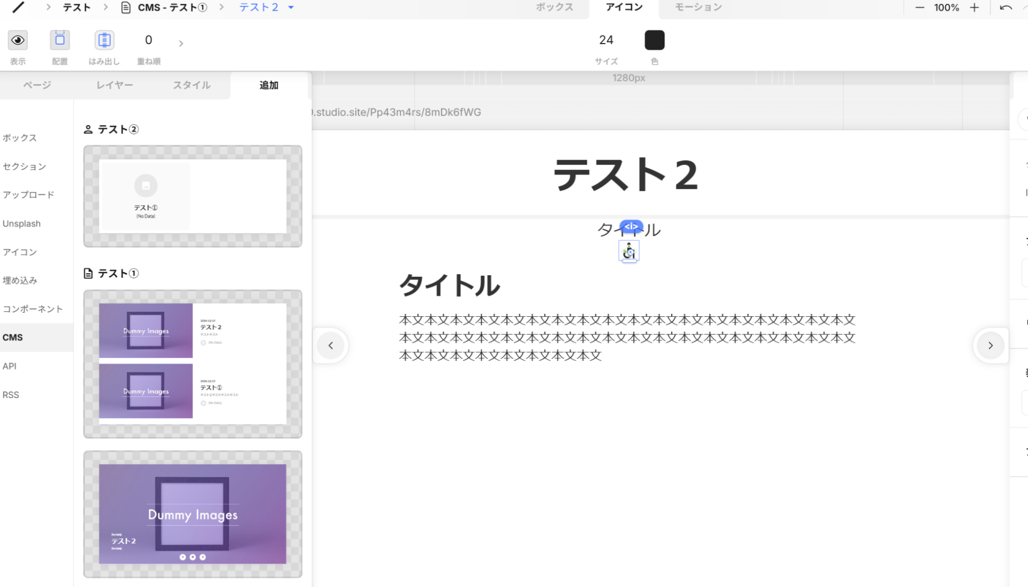1028x587 pixels.
Task: Click the left carousel arrow button
Action: tap(331, 345)
